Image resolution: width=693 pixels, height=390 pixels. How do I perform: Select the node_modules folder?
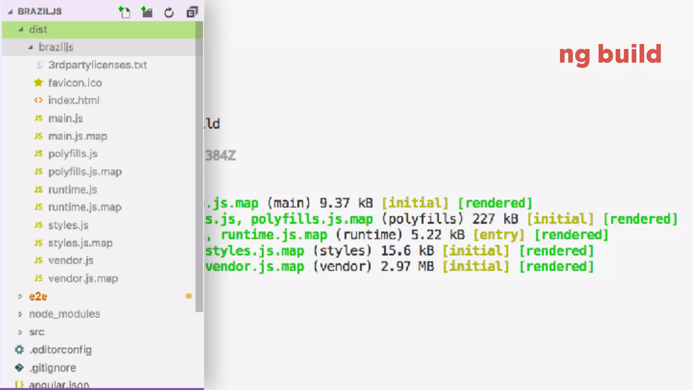[64, 314]
